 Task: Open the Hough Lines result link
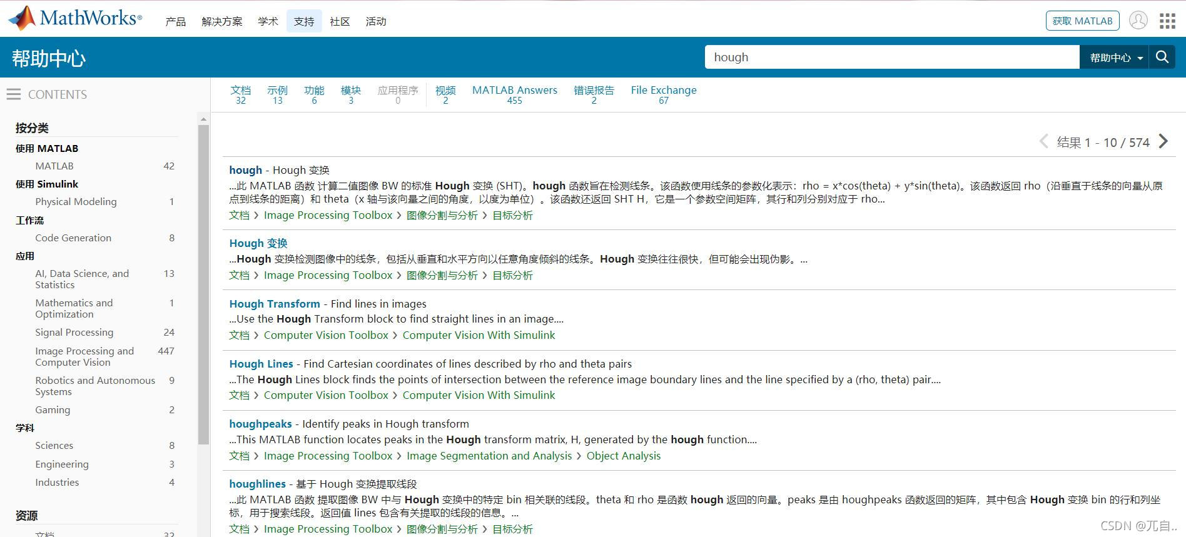(261, 364)
